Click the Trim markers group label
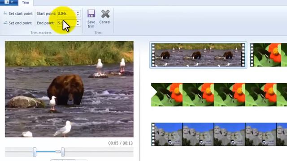The image size is (287, 161). point(41,33)
